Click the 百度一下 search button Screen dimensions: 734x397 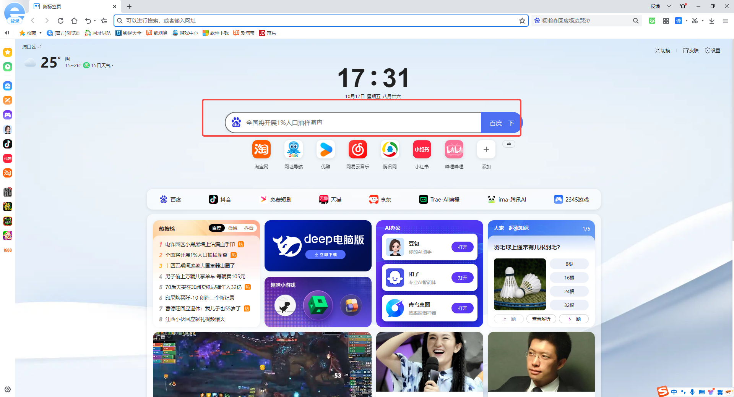point(501,123)
